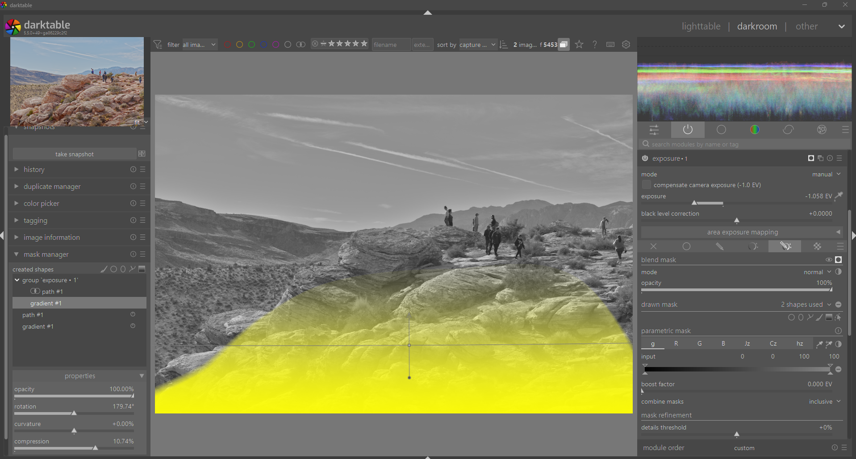Open the global preferences gear icon

pos(626,45)
